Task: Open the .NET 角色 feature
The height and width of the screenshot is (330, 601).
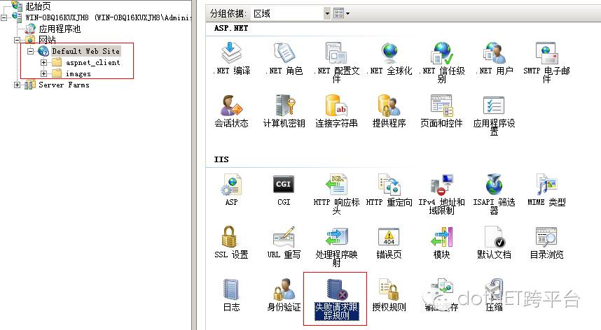Action: pyautogui.click(x=284, y=59)
